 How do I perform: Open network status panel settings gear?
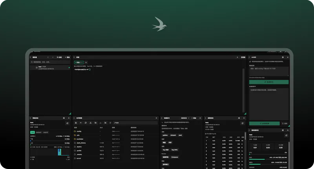(x=64, y=118)
